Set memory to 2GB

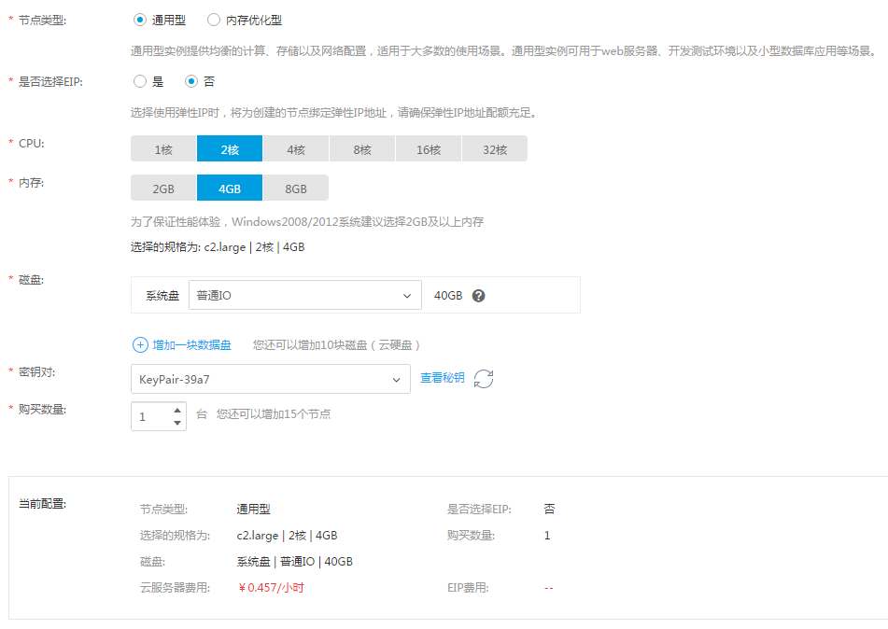click(163, 189)
